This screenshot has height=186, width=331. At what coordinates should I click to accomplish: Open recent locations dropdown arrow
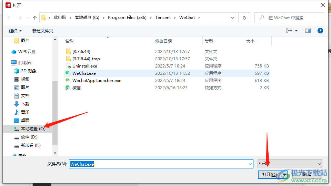coord(28,18)
